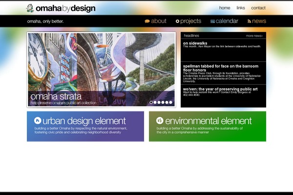Click the circle icon beside projects

coord(177,21)
